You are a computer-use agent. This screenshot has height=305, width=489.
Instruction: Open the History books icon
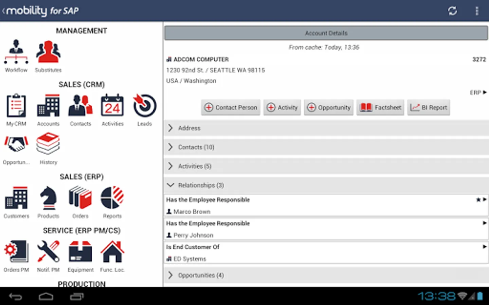click(x=48, y=144)
